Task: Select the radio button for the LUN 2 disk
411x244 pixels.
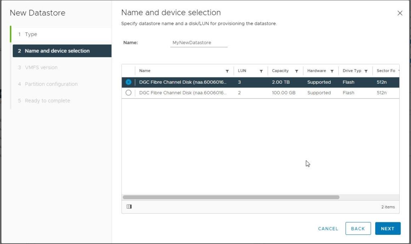Action: (x=129, y=93)
